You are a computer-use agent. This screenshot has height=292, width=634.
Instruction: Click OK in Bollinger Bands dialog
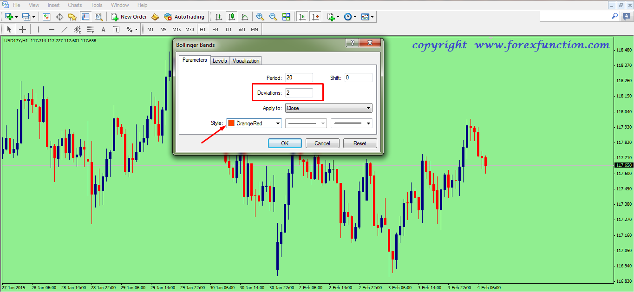point(285,143)
